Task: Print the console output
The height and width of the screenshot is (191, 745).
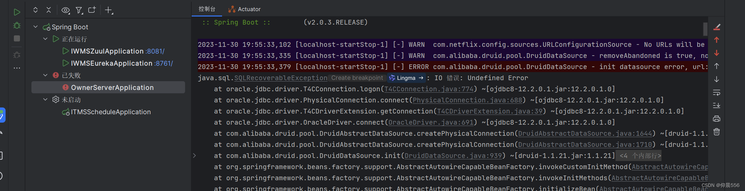Action: click(x=717, y=119)
